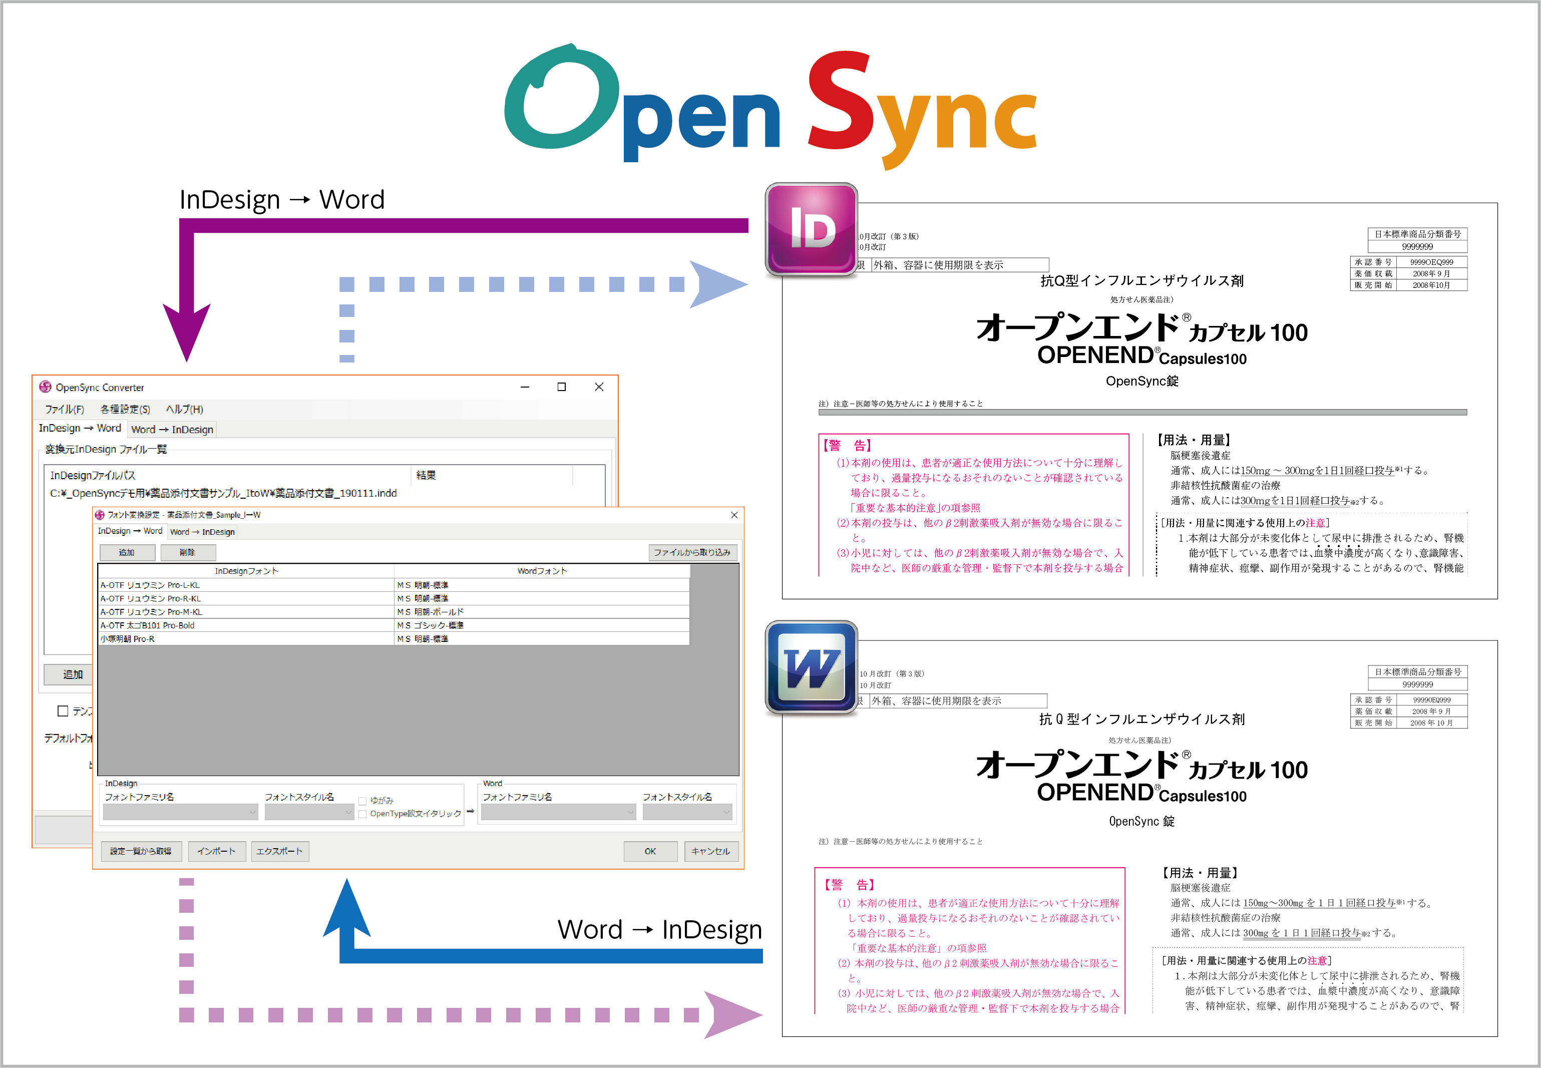Toggle the テン… checkbox in main window
The width and height of the screenshot is (1541, 1068).
point(63,711)
